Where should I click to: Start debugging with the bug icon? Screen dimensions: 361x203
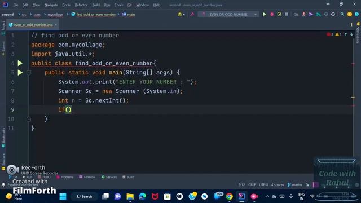272,14
